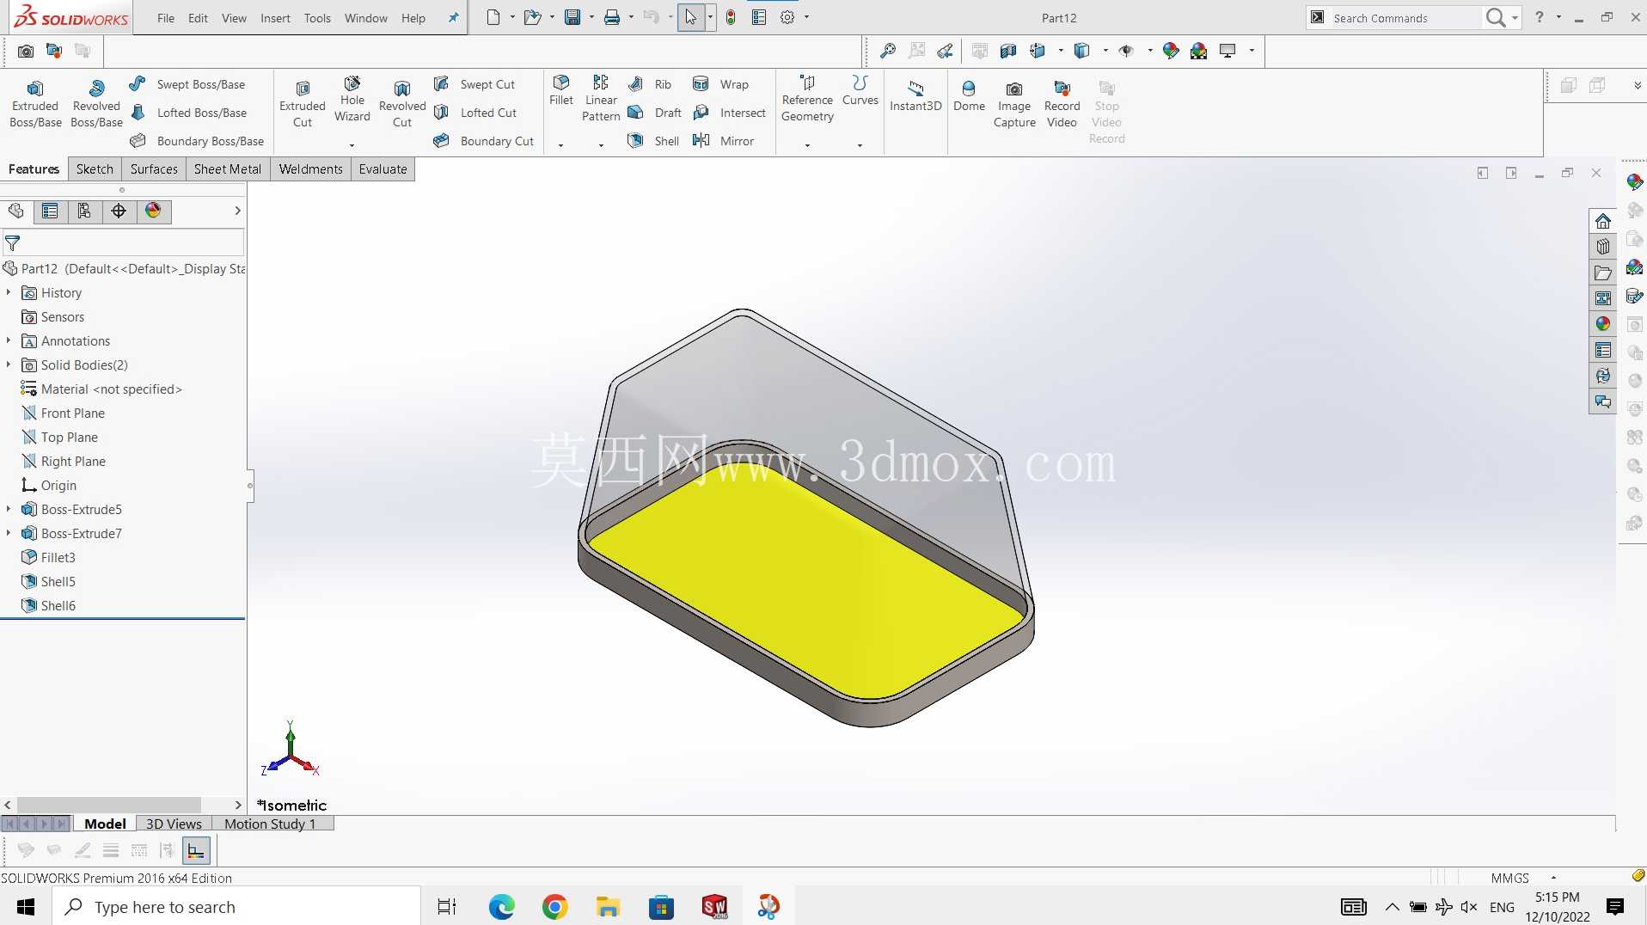Click the Windows Start button
The image size is (1647, 925).
click(x=26, y=907)
